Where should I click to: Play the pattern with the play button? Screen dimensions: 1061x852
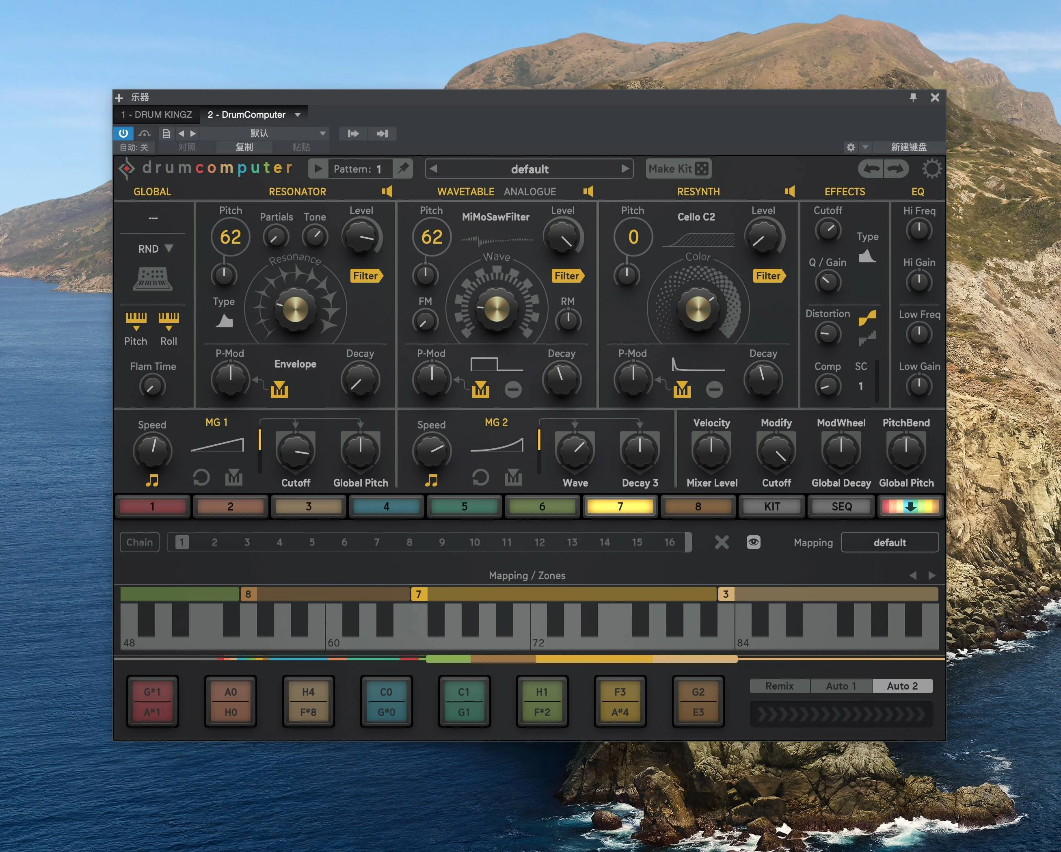(x=318, y=169)
